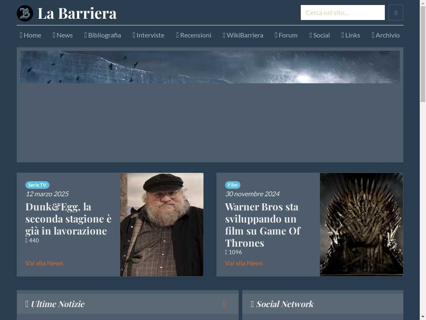
Task: Click the 440 view count
Action: pos(32,240)
